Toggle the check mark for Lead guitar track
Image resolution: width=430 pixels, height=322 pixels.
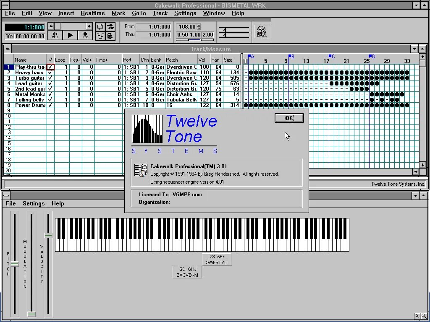50,83
